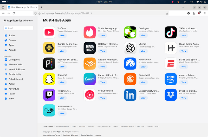This screenshot has height=137, width=208.
Task: Open the extensions puzzle icon
Action: (194, 13)
